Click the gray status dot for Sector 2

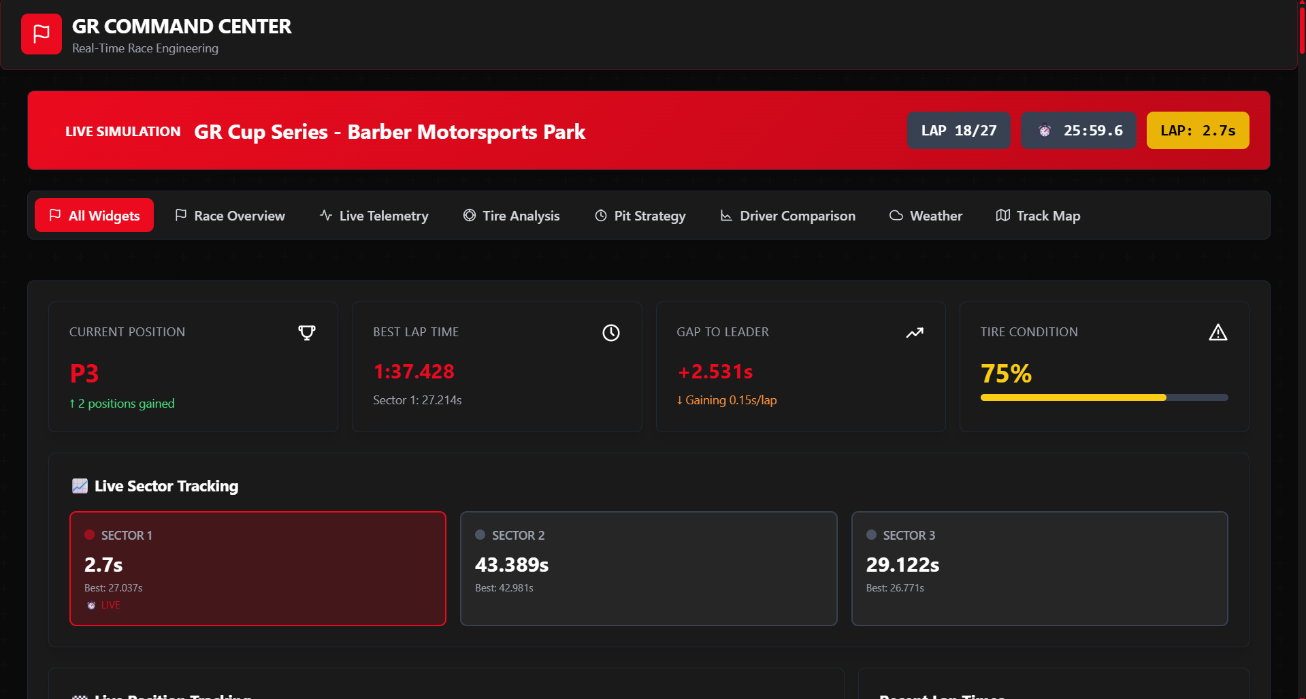[x=480, y=535]
